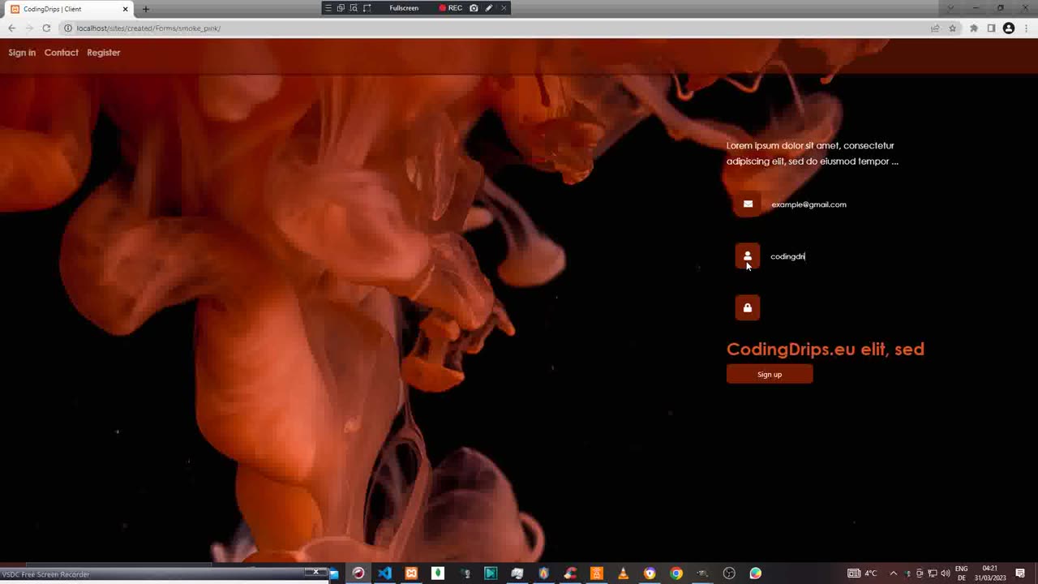This screenshot has height=584, width=1038.
Task: Open Visual Studio Code from taskbar
Action: pos(384,573)
